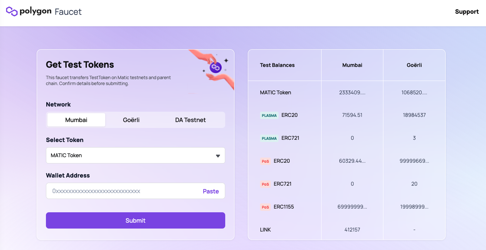
Task: Click the PLASMA badge beside ERC721
Action: coord(269,138)
